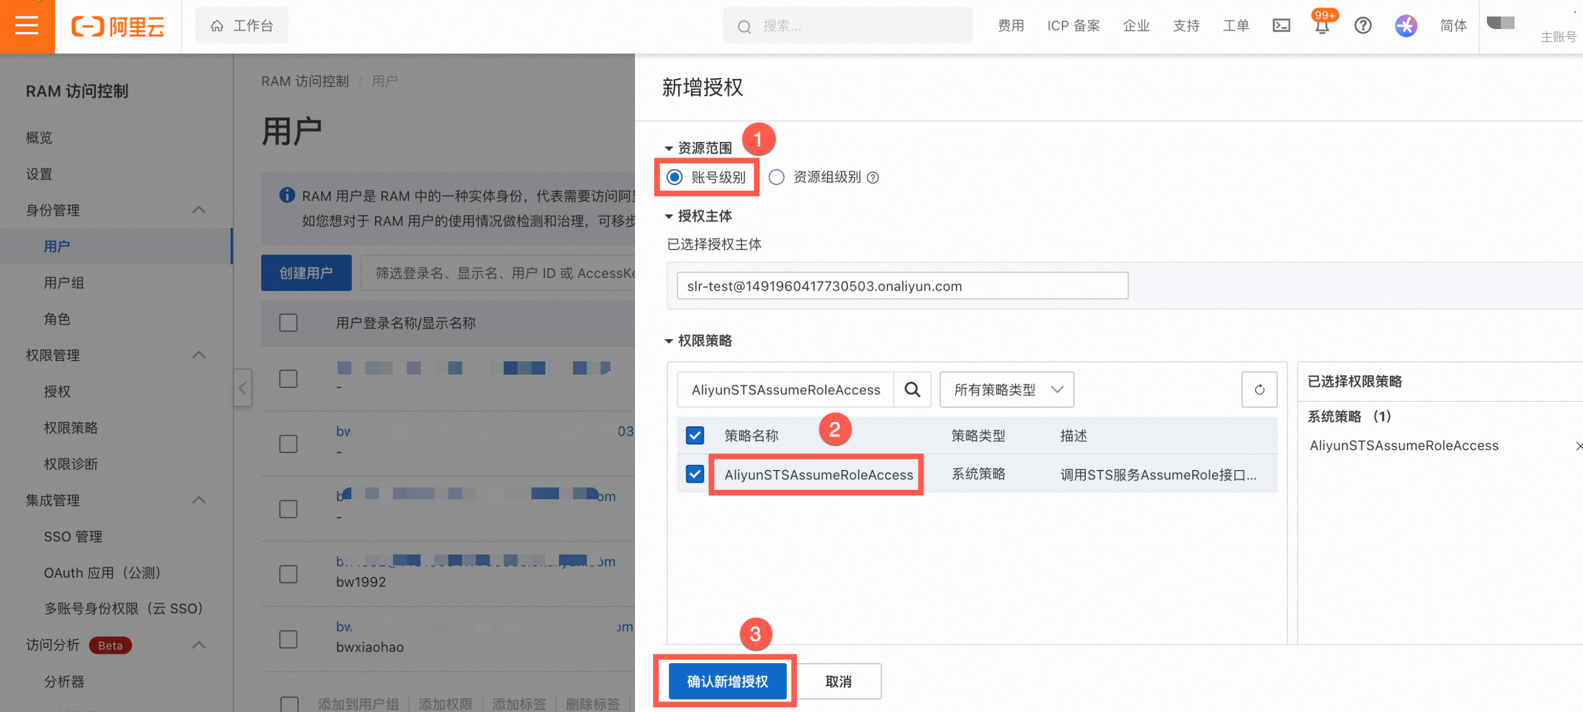Viewport: 1583px width, 712px height.
Task: Check the bottom bulk-action checkbox
Action: pyautogui.click(x=289, y=704)
